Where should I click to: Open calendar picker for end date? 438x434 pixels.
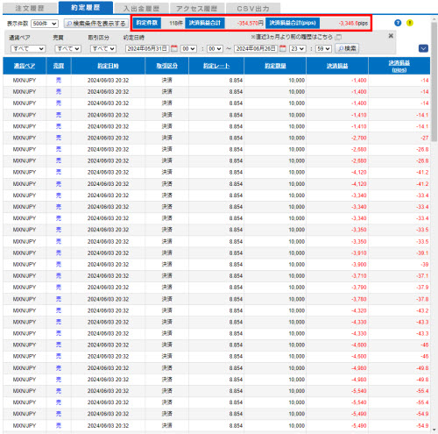tap(283, 48)
